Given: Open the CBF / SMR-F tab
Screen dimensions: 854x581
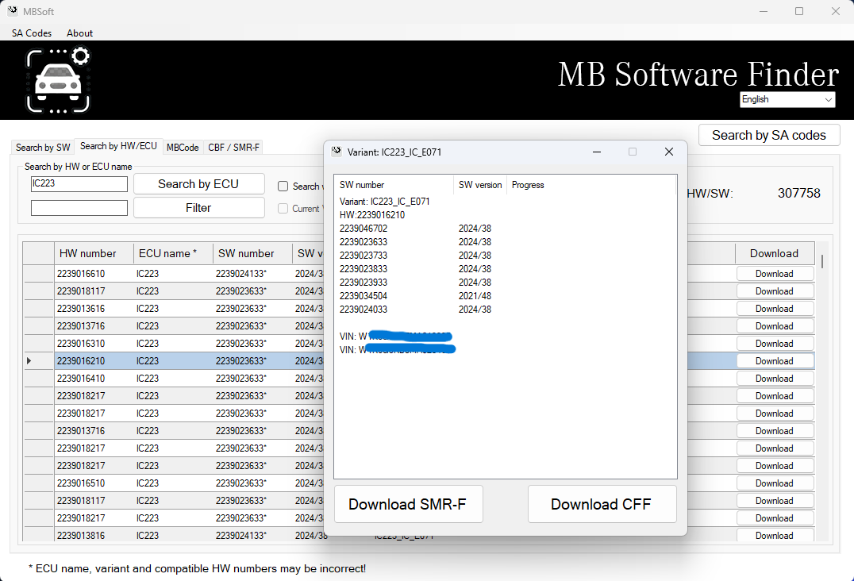Looking at the screenshot, I should pos(233,148).
